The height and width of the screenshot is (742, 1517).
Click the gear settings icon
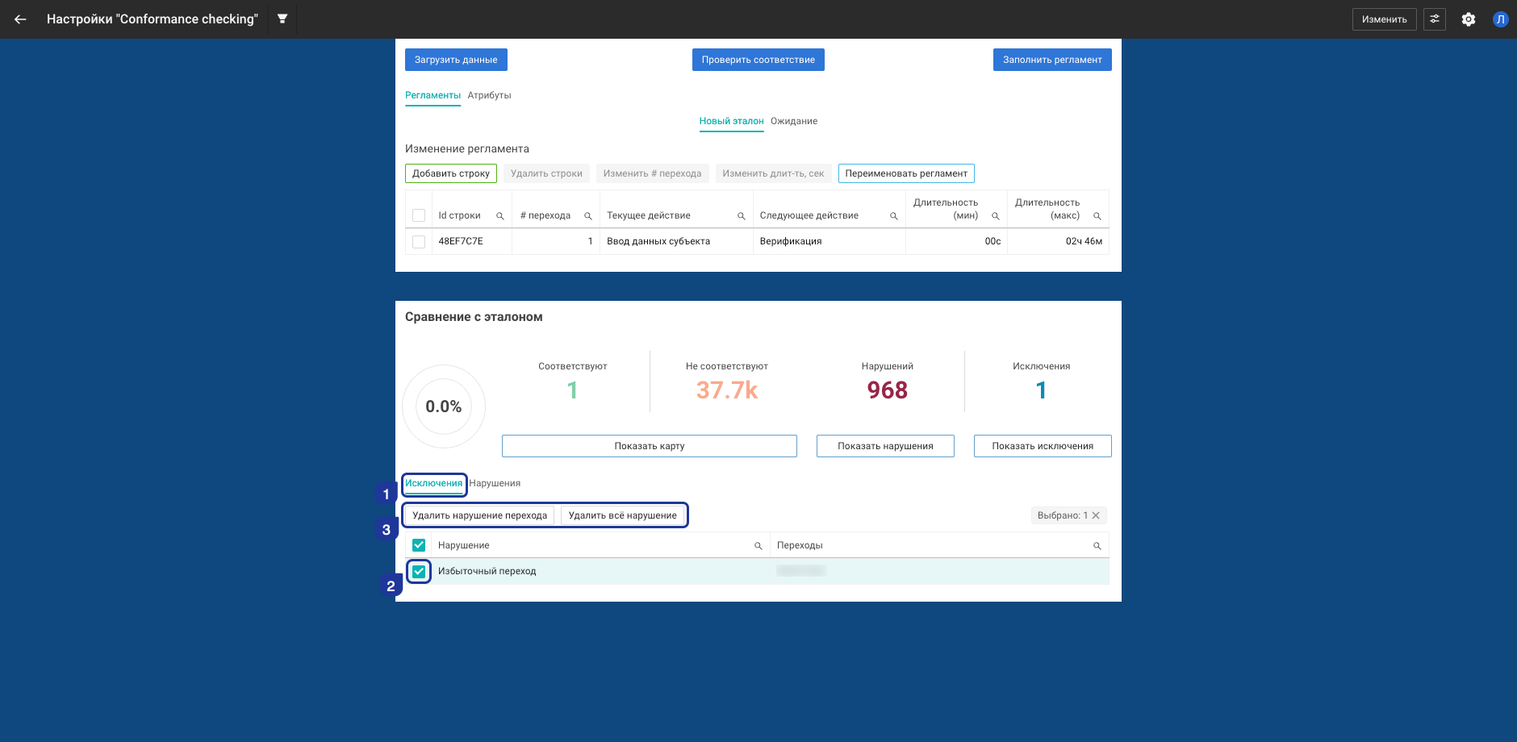1468,19
